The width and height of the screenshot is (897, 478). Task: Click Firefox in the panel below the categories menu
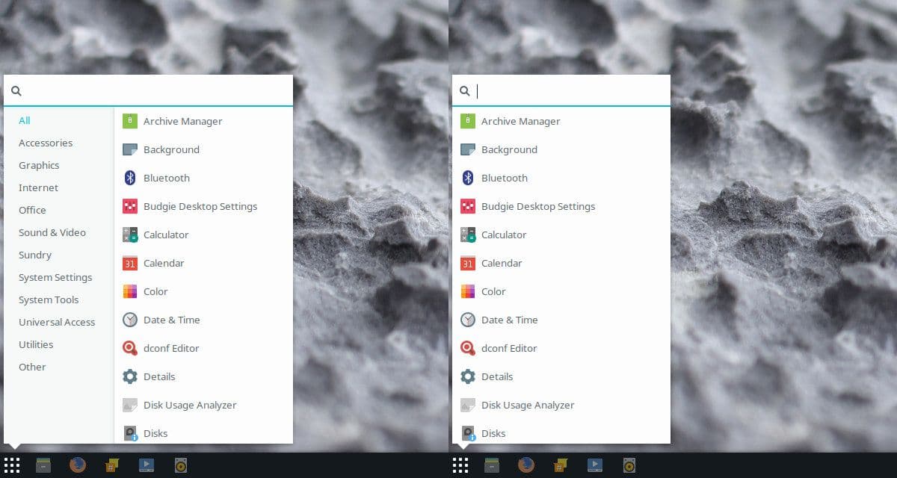pos(77,465)
